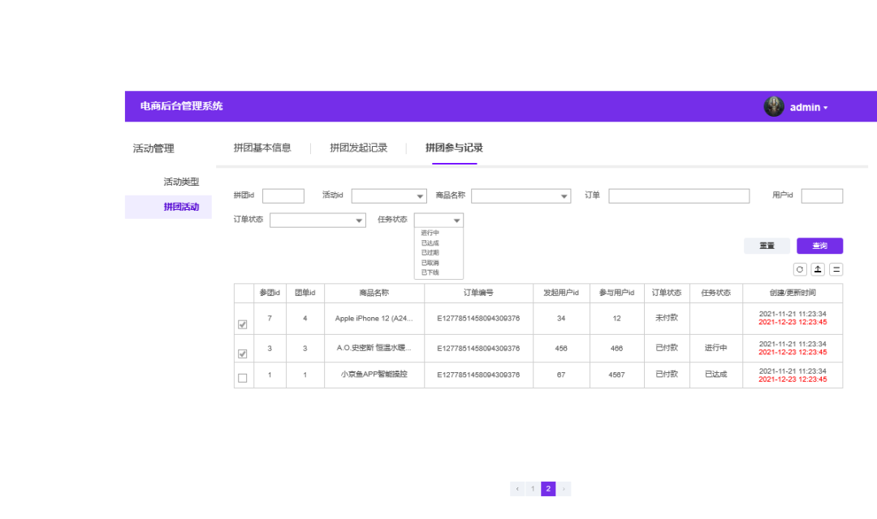877x519 pixels.
Task: Go to page 1 in pagination
Action: click(533, 489)
